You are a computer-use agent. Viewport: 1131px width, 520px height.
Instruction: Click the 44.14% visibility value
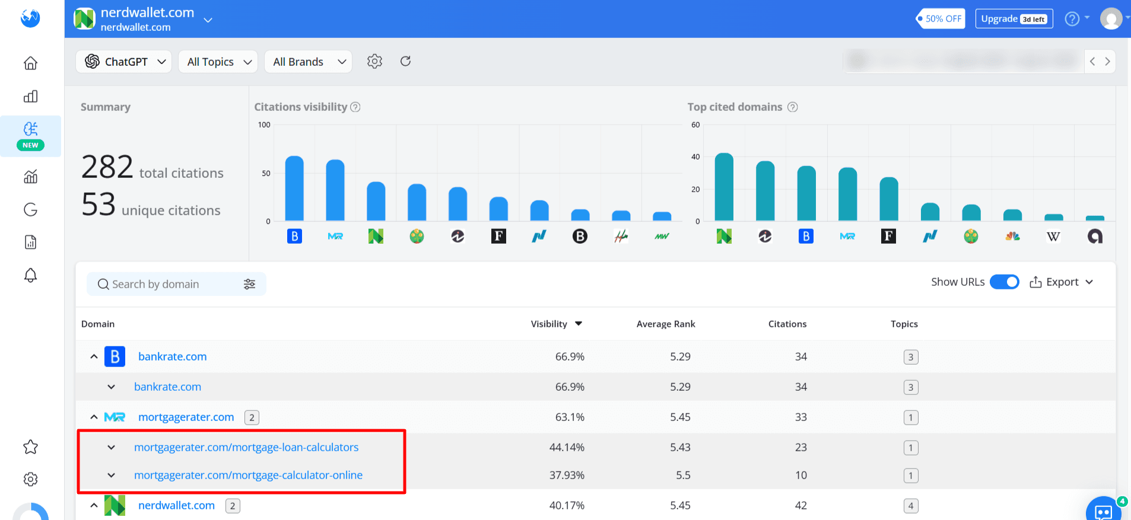[x=567, y=447]
